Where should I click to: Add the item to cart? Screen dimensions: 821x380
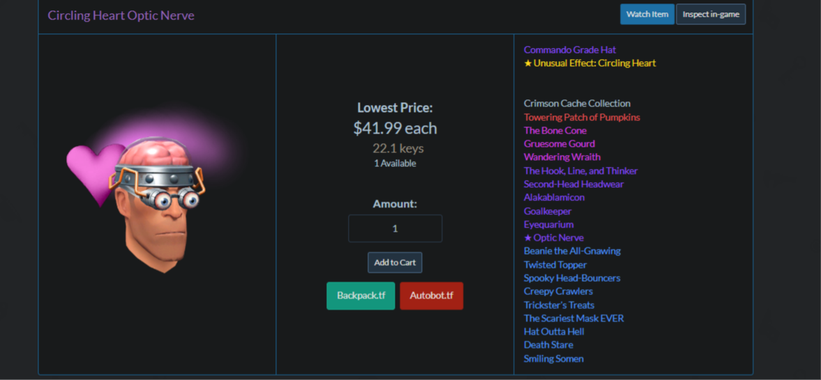395,262
